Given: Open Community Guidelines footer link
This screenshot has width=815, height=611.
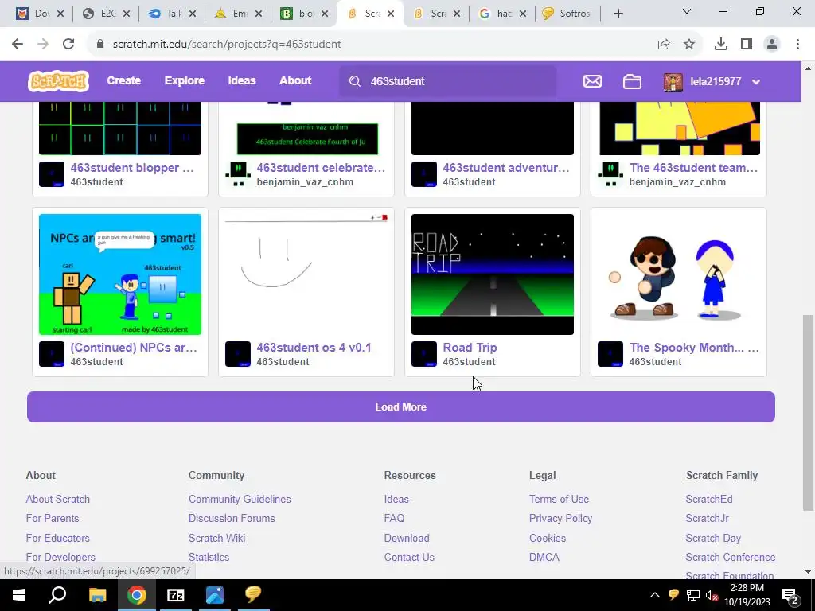Looking at the screenshot, I should click(x=240, y=499).
